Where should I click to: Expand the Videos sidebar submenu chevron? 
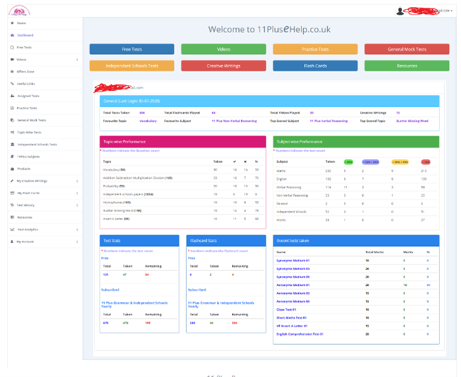77,60
